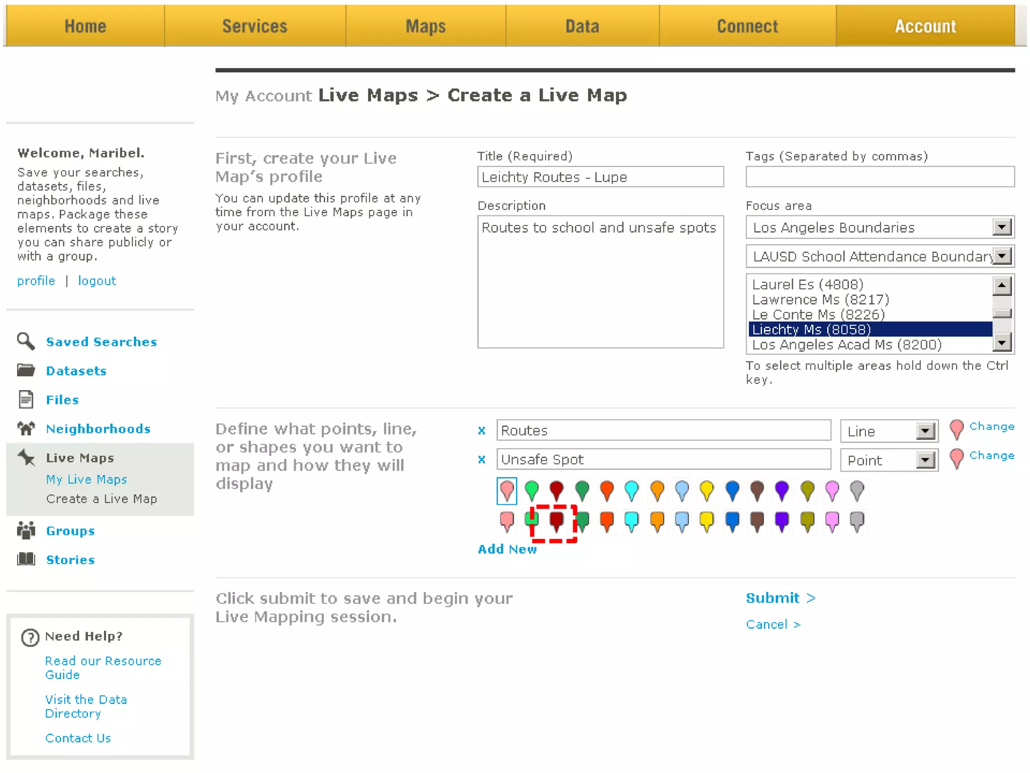This screenshot has width=1030, height=773.
Task: Click the Add New link
Action: coord(507,549)
